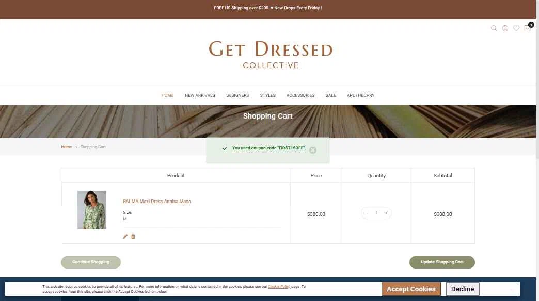Click the Product column header
This screenshot has height=301, width=539.
tap(176, 175)
